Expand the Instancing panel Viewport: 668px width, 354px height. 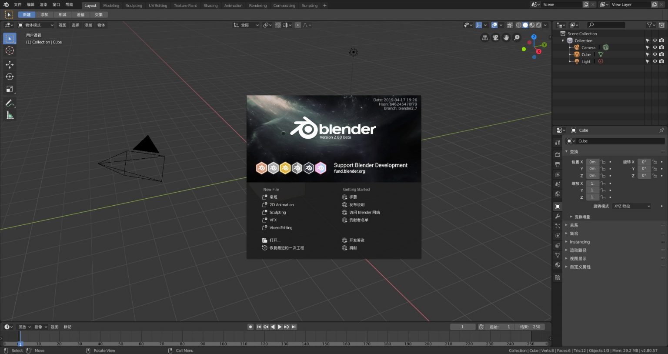[x=580, y=242]
